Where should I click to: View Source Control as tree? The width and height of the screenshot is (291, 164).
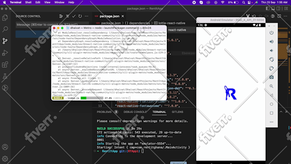tap(68, 16)
